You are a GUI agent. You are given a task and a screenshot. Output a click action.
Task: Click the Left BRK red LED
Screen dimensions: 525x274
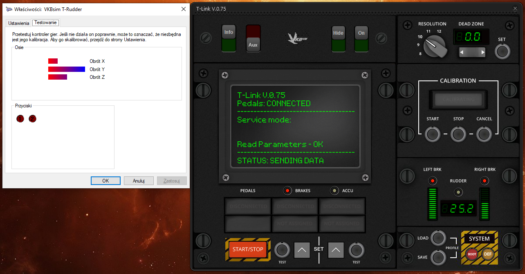pos(432,180)
